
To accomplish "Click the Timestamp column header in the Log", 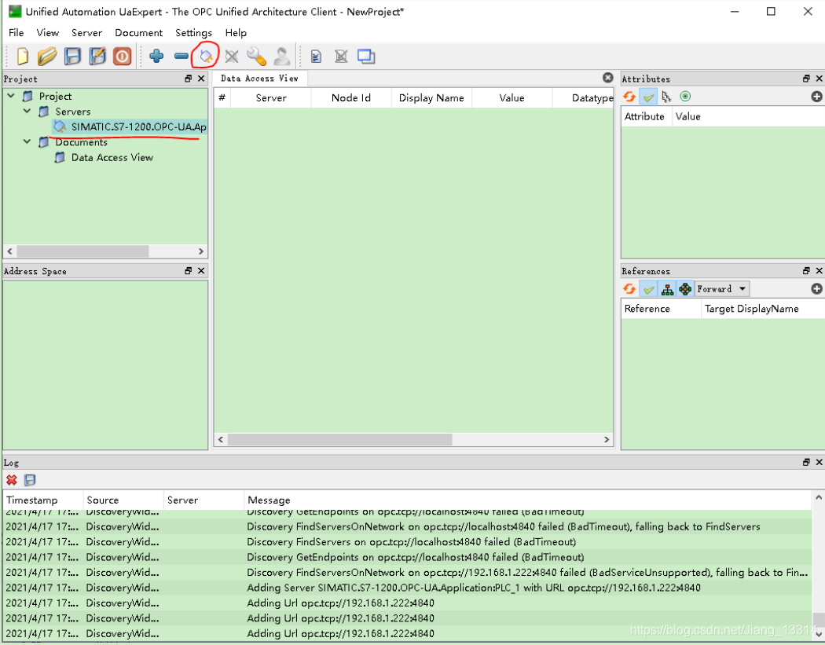I will 43,500.
